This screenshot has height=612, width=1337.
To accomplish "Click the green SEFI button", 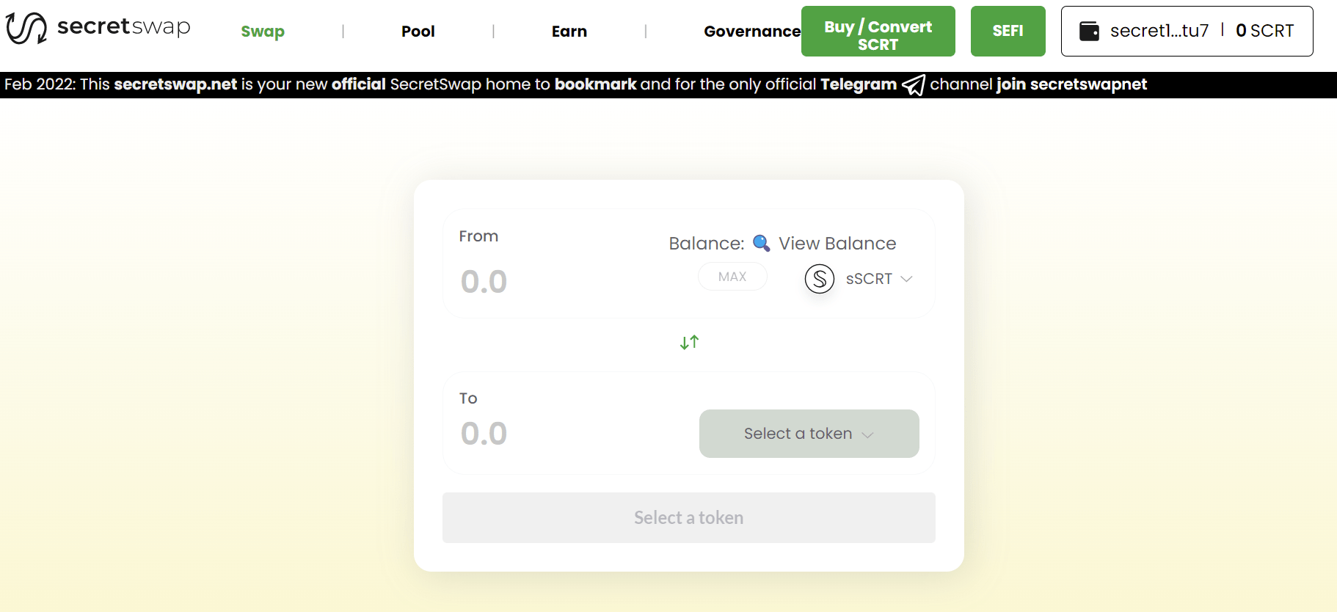I will coord(1008,31).
